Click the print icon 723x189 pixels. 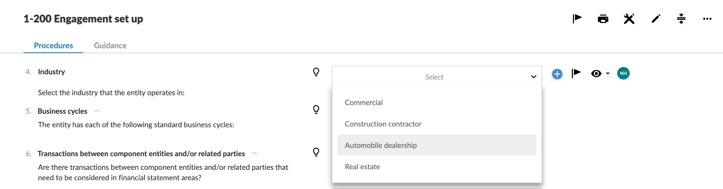coord(603,19)
